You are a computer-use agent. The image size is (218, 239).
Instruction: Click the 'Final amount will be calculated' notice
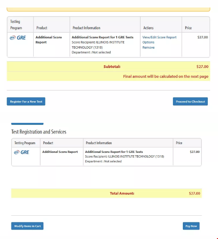tap(166, 76)
